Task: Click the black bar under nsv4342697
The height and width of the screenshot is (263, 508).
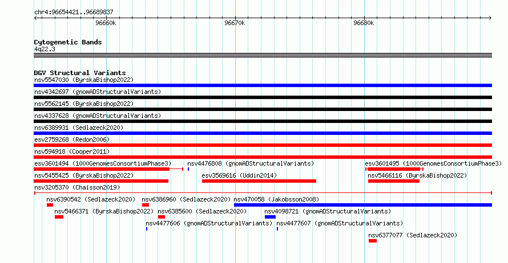Action: [263, 97]
